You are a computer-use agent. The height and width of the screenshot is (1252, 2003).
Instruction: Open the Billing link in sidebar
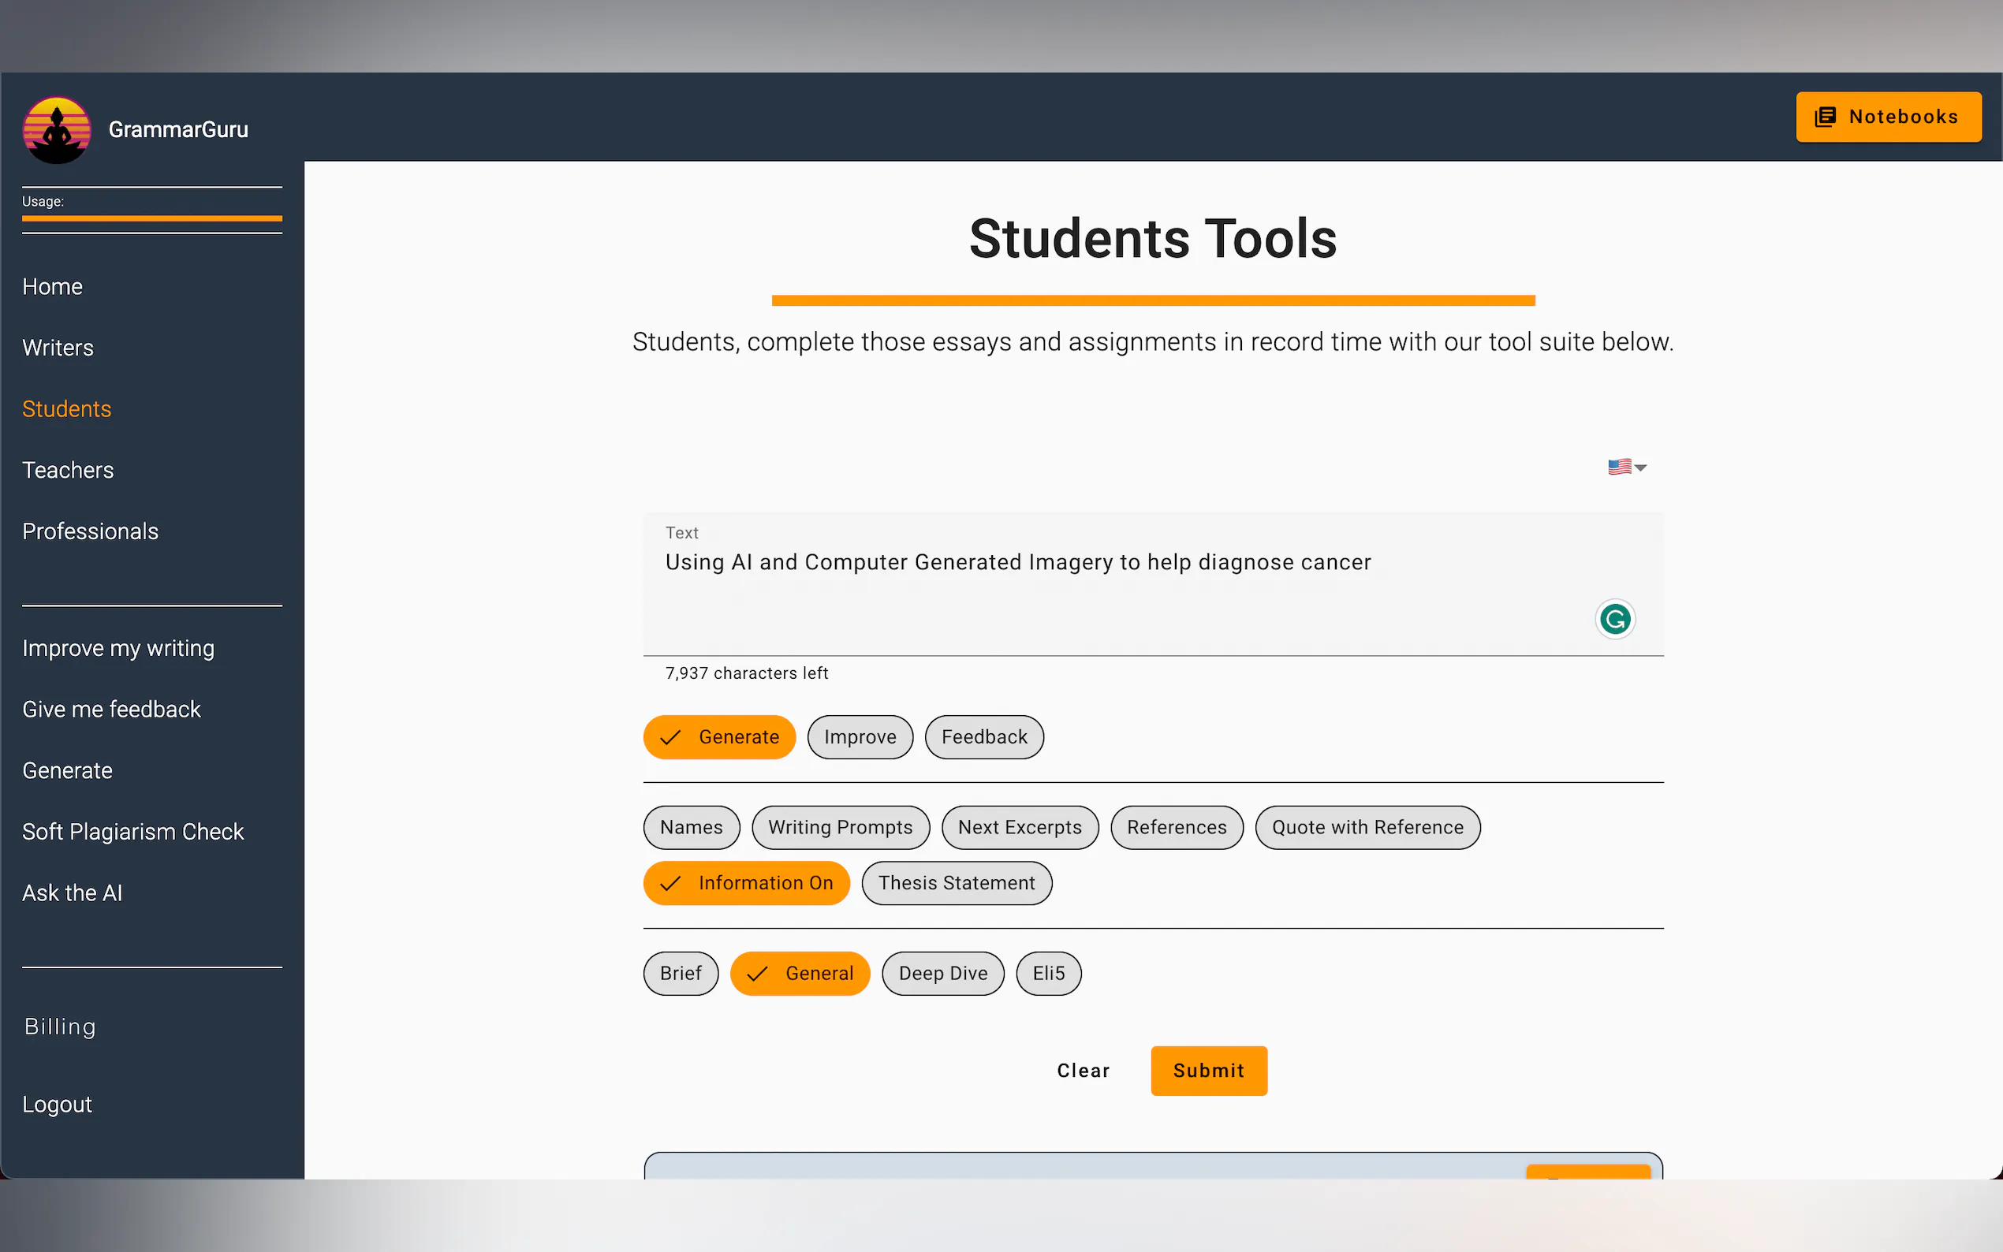point(60,1026)
